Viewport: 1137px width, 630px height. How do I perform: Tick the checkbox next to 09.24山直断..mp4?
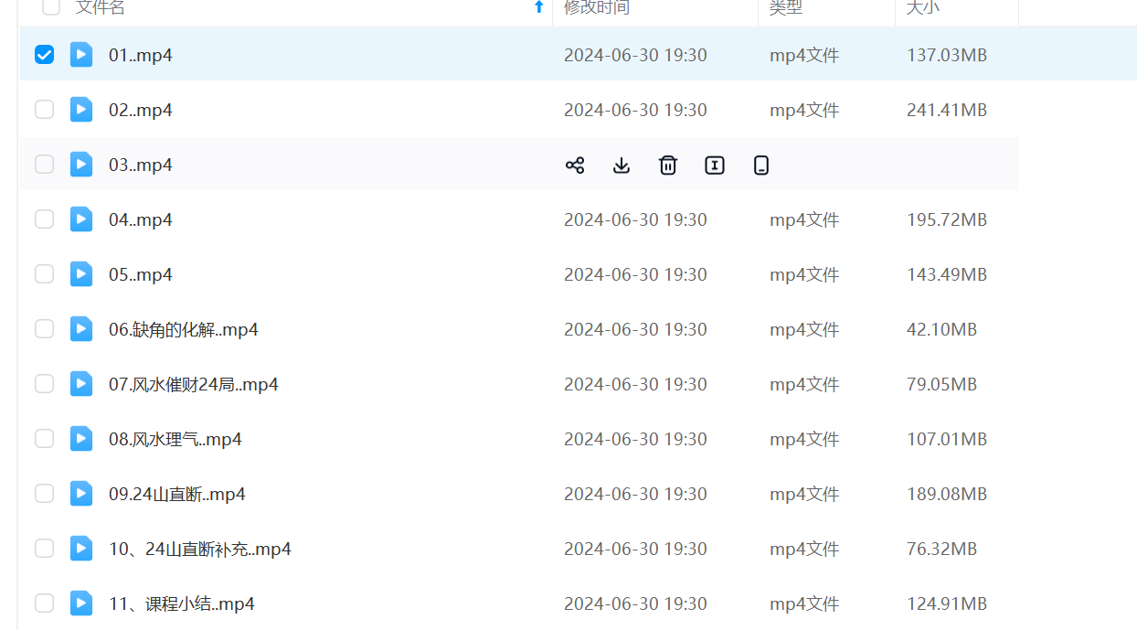coord(44,494)
